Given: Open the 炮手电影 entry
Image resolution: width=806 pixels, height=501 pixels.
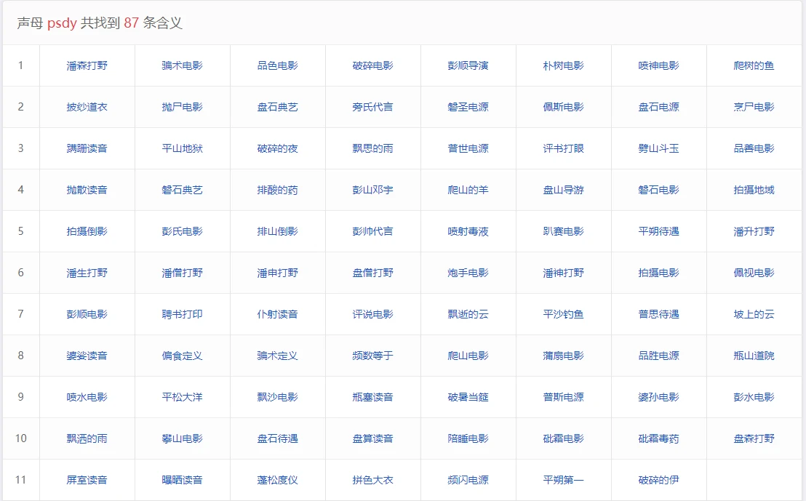Looking at the screenshot, I should click(468, 273).
